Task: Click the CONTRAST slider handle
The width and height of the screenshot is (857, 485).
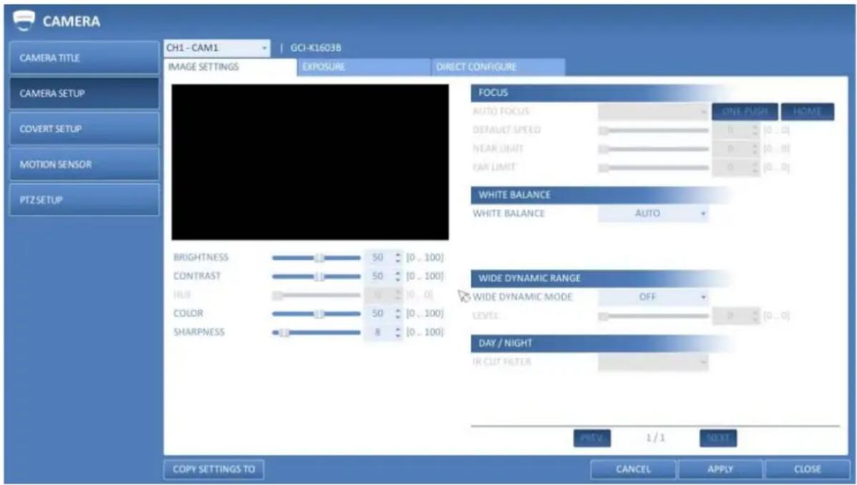Action: coord(319,276)
